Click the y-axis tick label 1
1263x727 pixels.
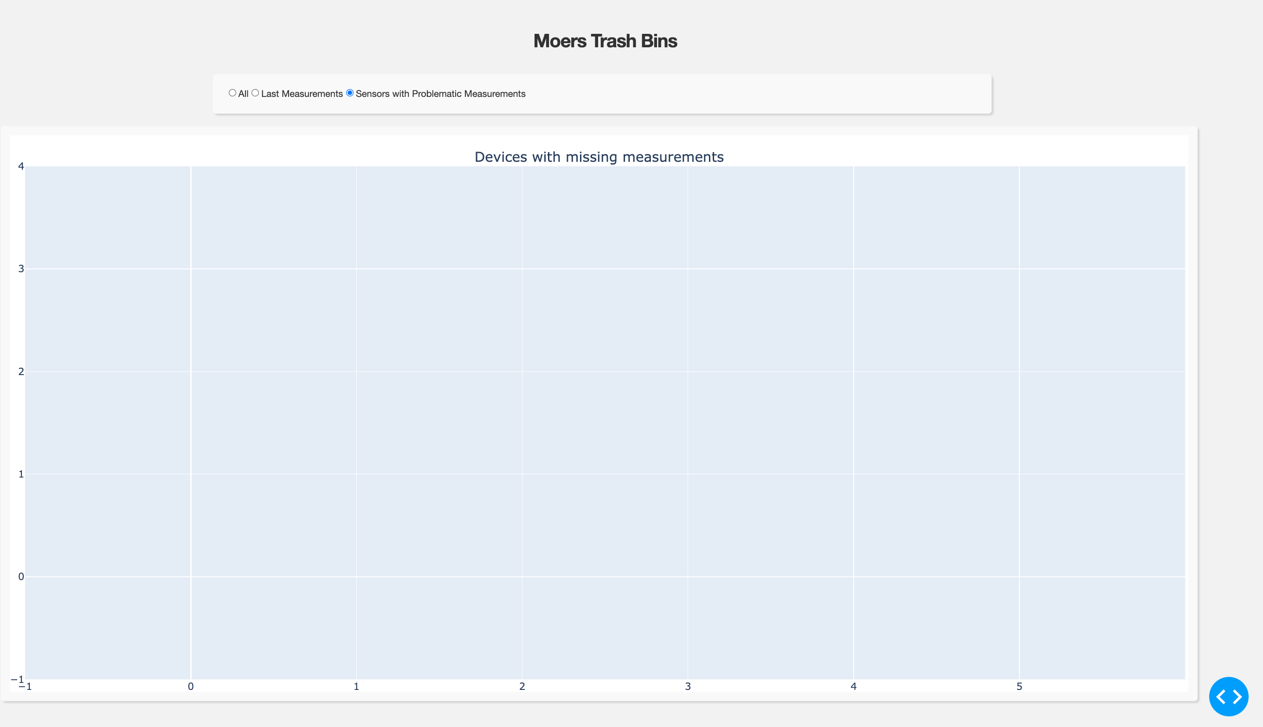[21, 474]
